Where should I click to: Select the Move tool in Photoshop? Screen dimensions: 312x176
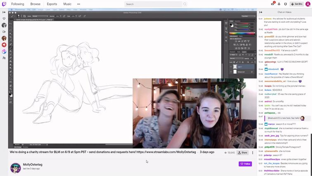point(11,24)
